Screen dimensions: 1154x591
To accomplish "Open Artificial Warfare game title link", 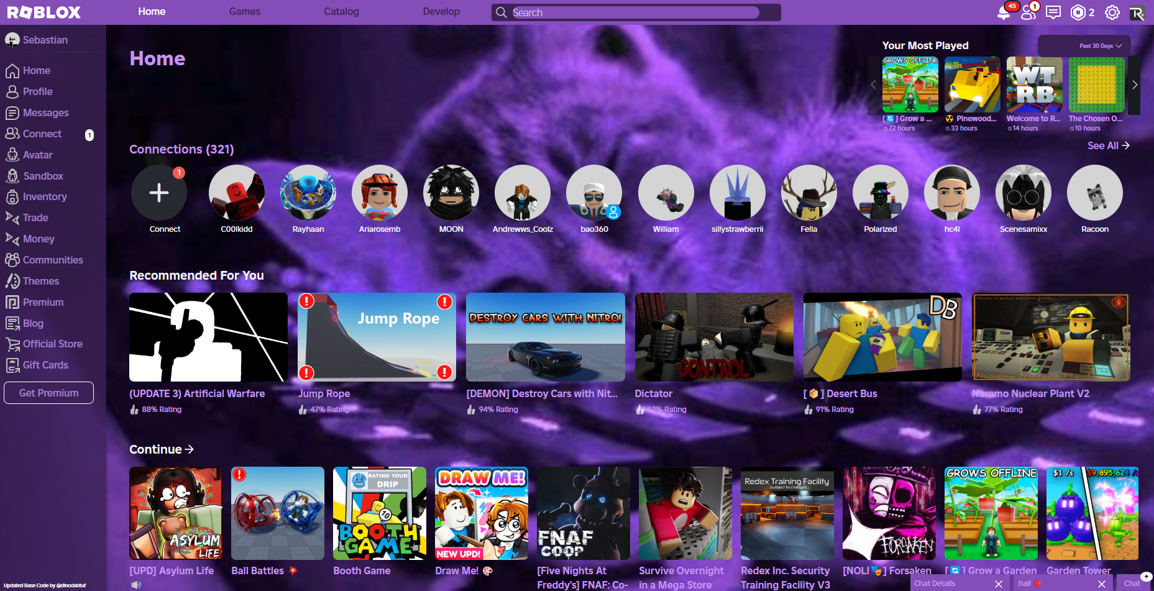I will click(197, 394).
